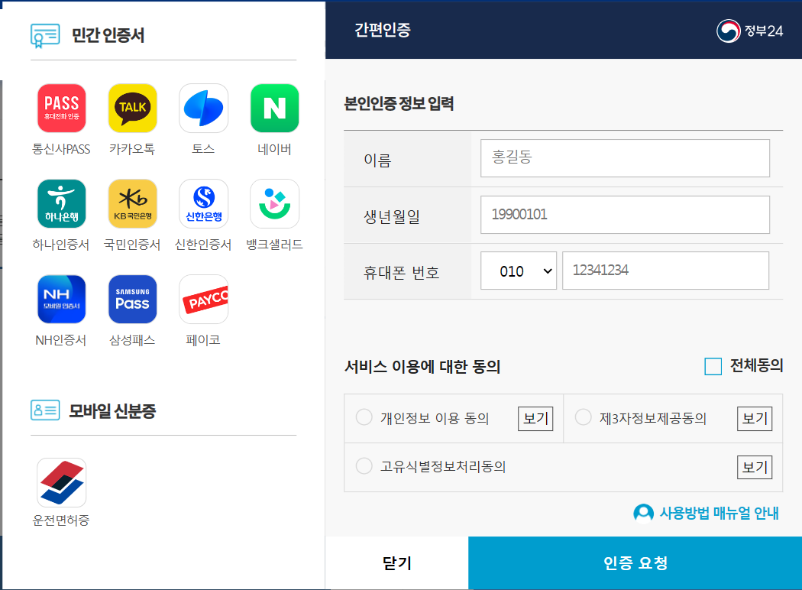This screenshot has height=590, width=802.
Task: Click the 서비스 이용에 대한 동의 heading
Action: click(422, 367)
